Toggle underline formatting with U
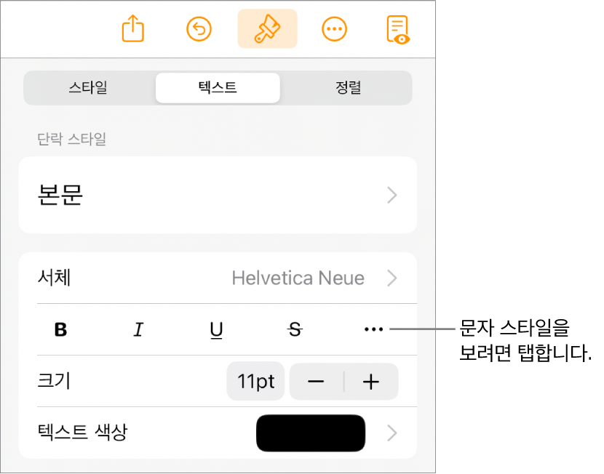The image size is (604, 474). pyautogui.click(x=216, y=330)
